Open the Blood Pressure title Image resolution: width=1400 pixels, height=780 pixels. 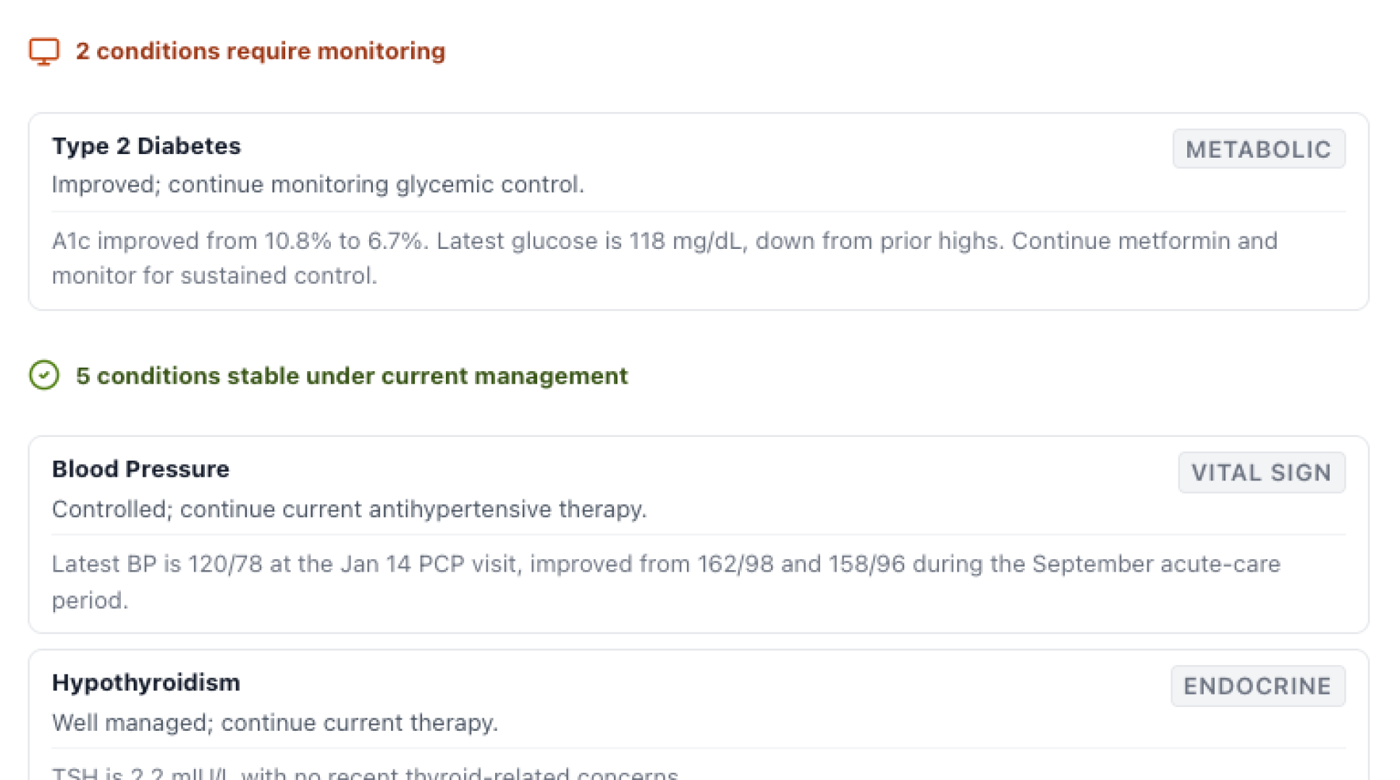(x=140, y=469)
